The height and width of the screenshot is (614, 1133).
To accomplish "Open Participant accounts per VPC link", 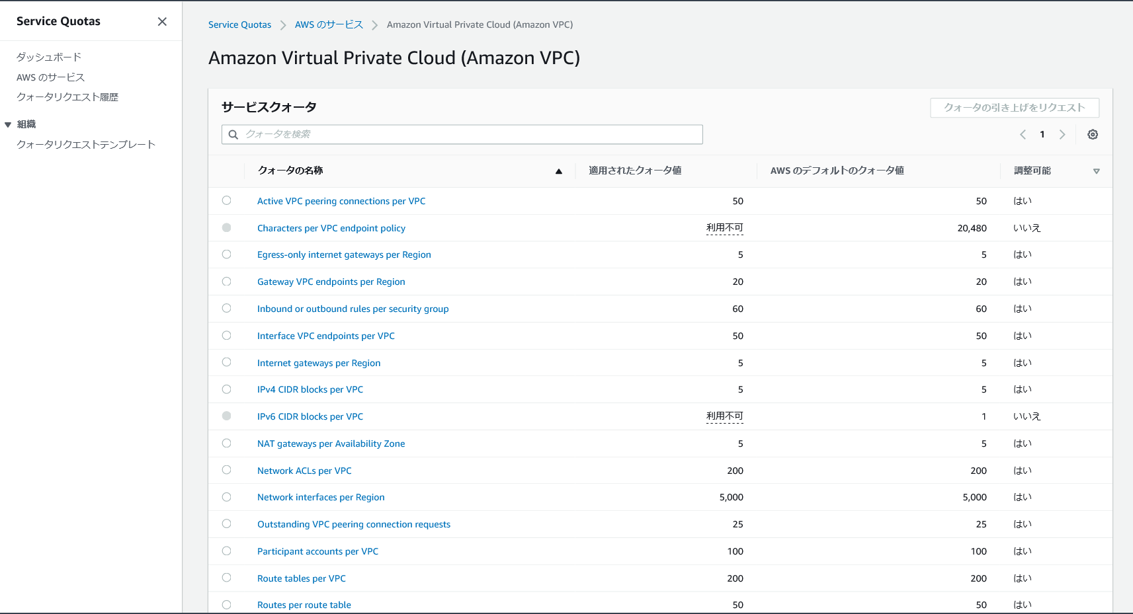I will point(318,551).
